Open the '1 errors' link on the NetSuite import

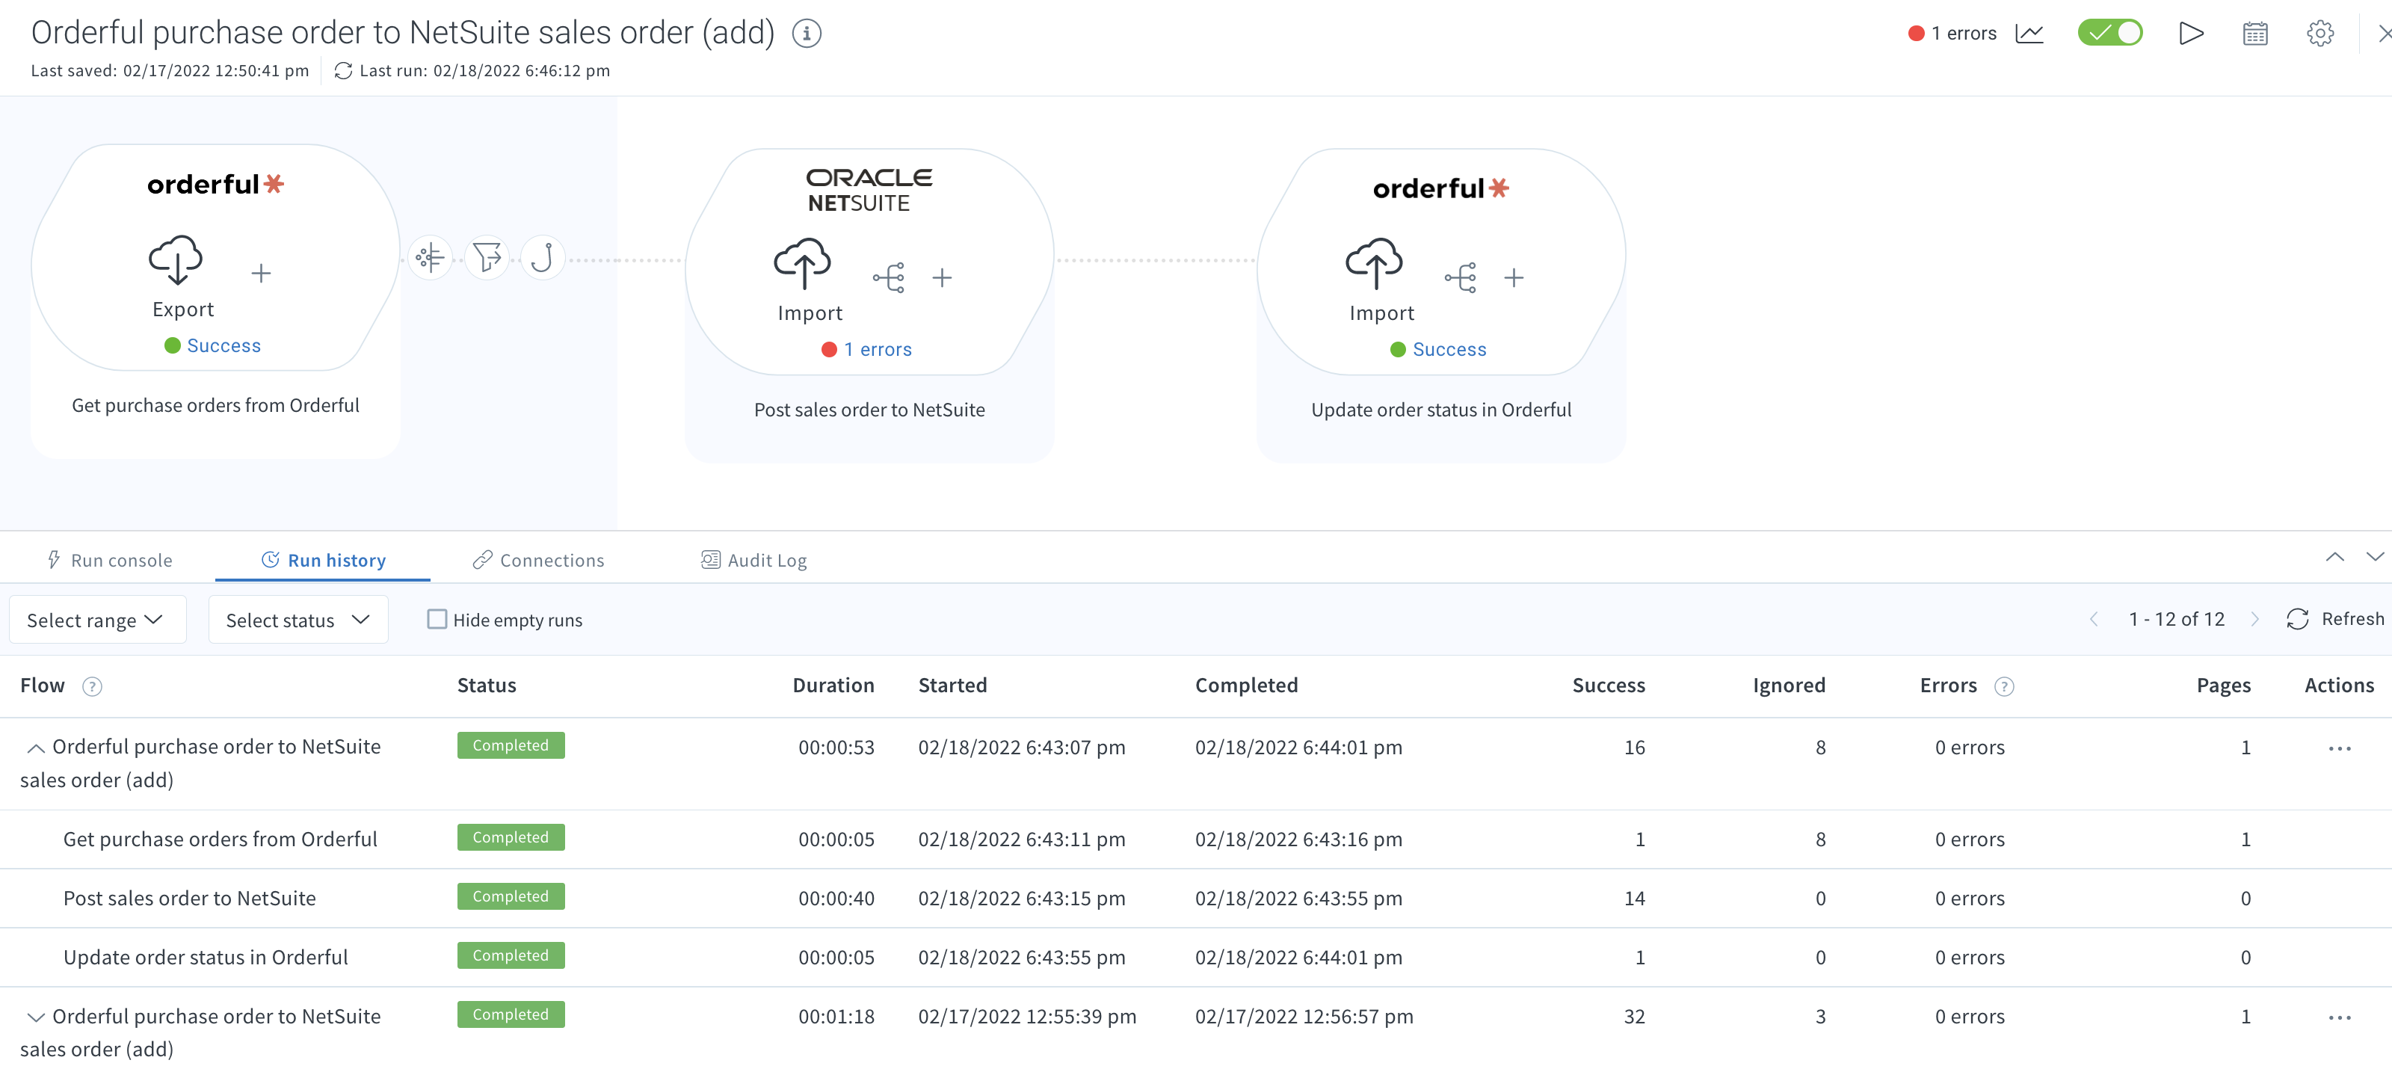878,349
